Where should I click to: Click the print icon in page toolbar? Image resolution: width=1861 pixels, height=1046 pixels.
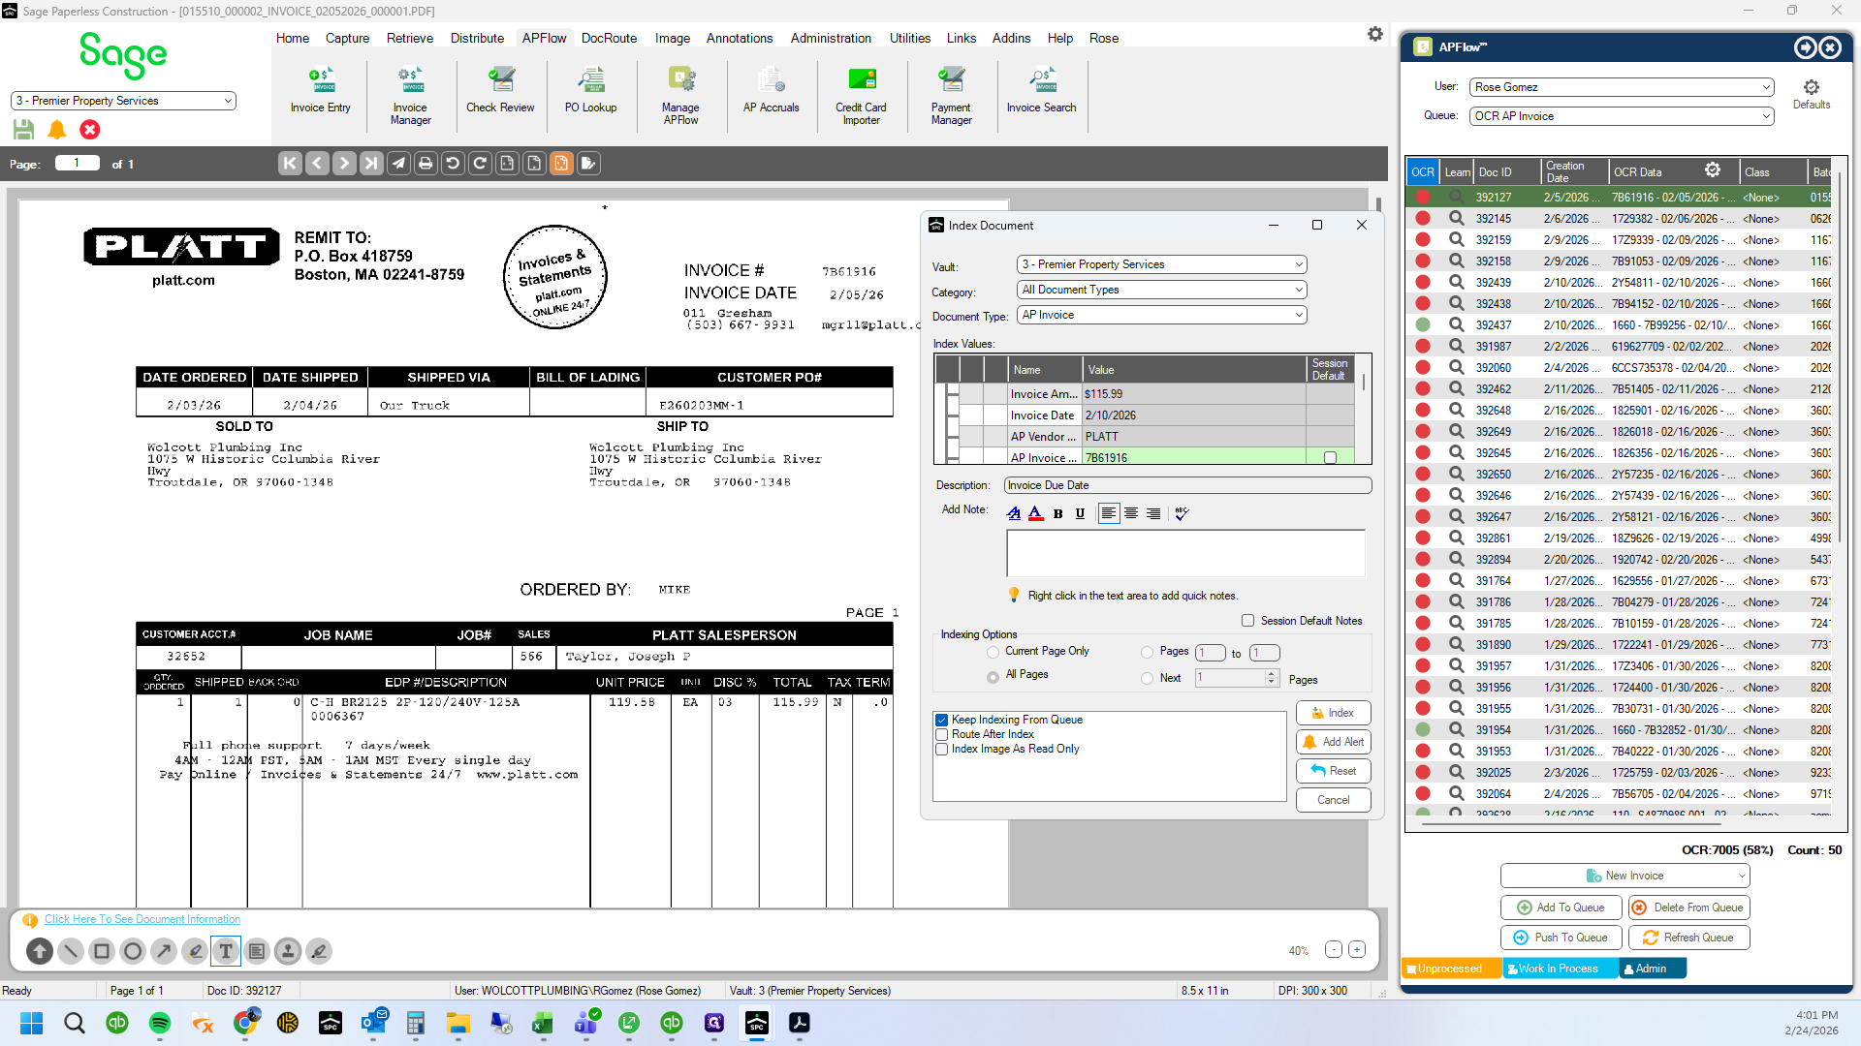click(426, 164)
